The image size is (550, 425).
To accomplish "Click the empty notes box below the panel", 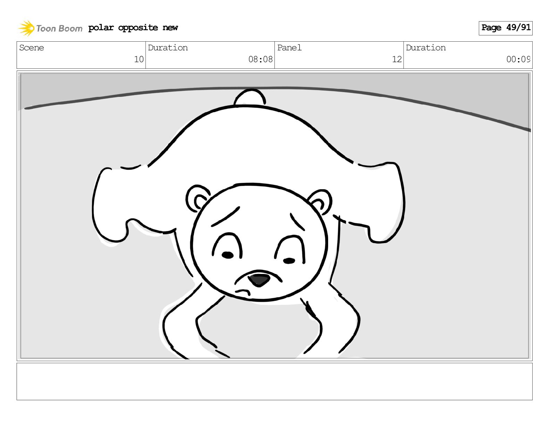I will click(274, 382).
